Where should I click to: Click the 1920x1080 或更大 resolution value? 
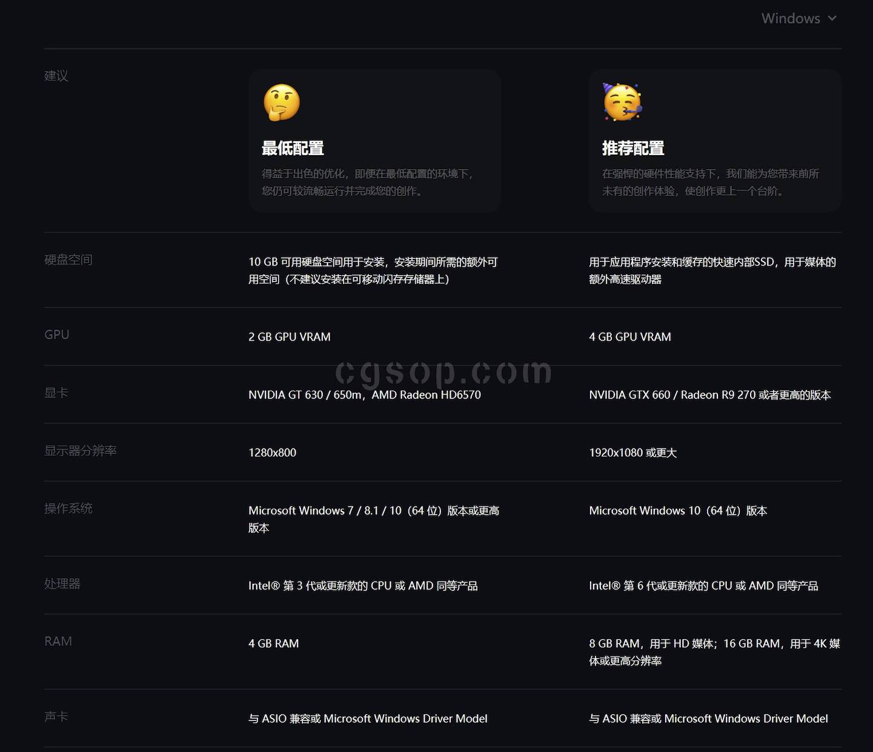[632, 453]
